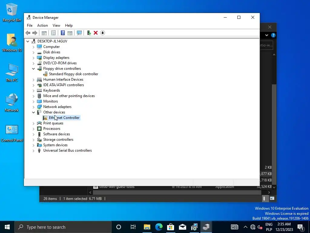
Task: Open the Properties toolbar icon
Action: coord(53,33)
